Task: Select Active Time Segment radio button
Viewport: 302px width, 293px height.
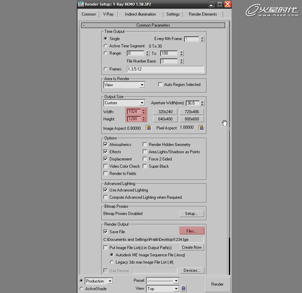Action: pyautogui.click(x=105, y=46)
